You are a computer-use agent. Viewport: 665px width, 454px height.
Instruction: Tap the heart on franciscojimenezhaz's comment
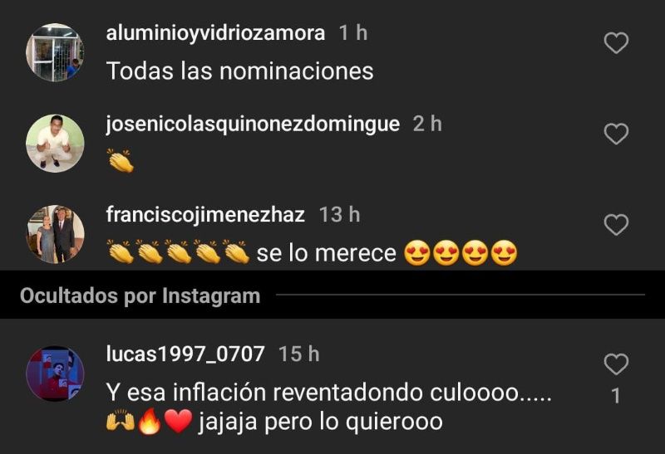[616, 224]
